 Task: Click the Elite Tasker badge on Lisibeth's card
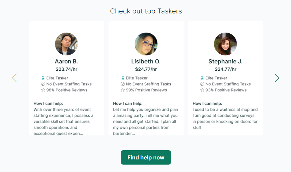[123, 78]
